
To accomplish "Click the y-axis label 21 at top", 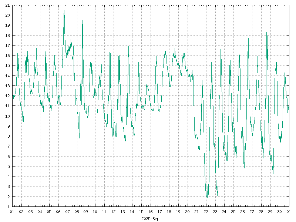I will tap(7, 5).
